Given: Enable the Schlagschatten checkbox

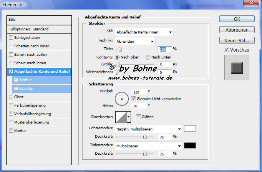Looking at the screenshot, I should tap(11, 38).
